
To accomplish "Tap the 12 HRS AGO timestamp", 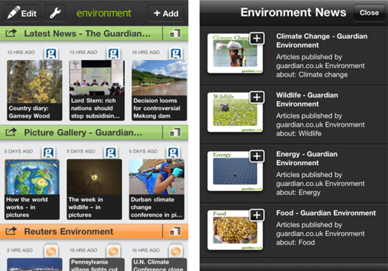I will click(21, 53).
